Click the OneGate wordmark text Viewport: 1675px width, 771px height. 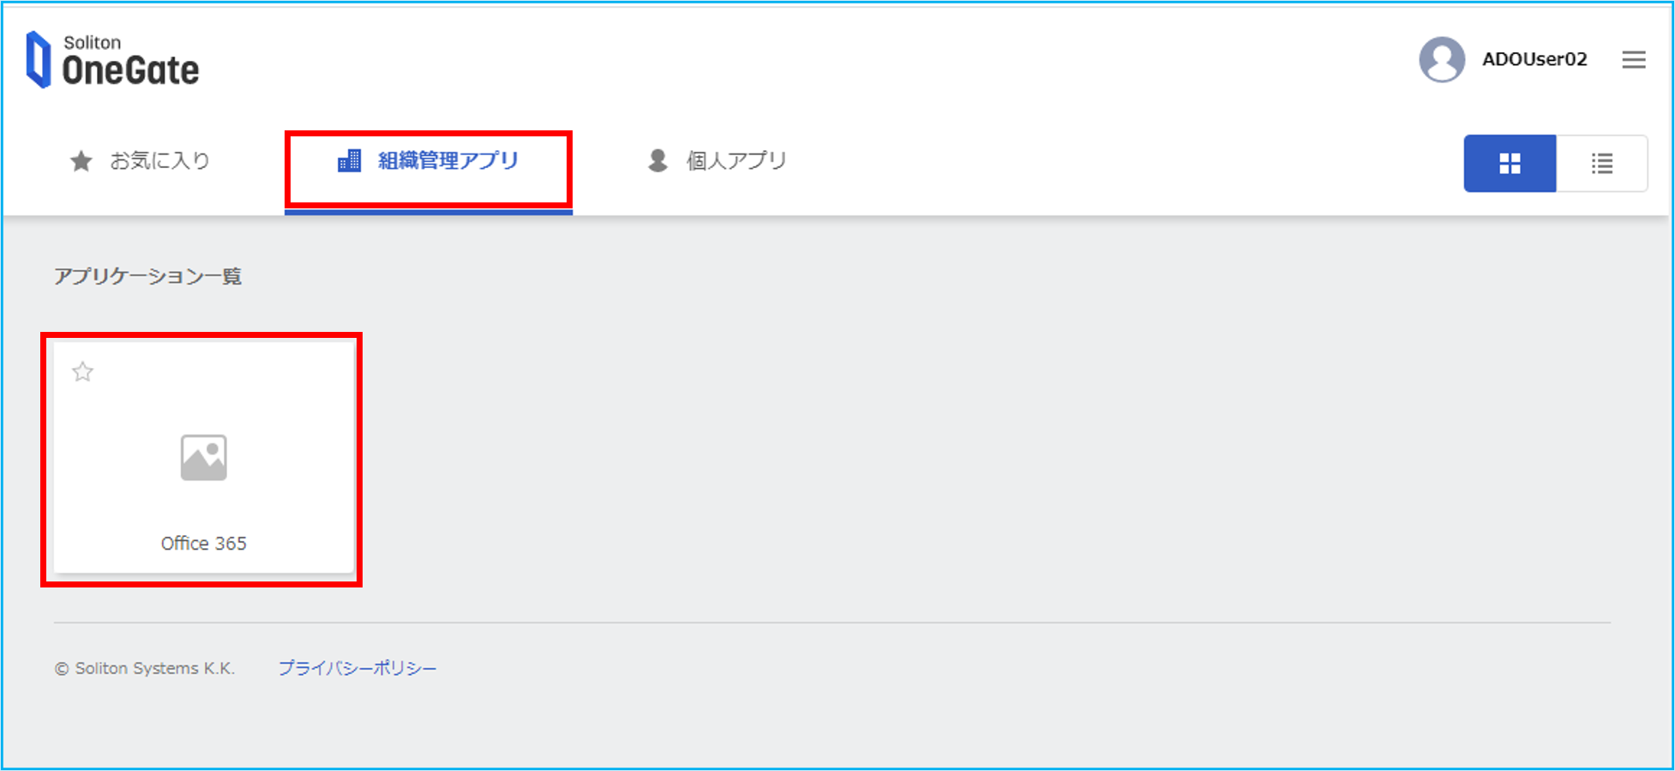[x=130, y=70]
